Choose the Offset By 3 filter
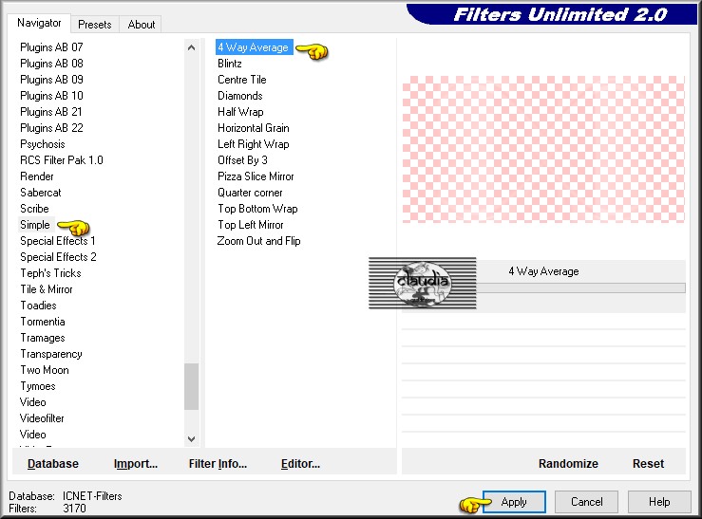702x519 pixels. 242,160
